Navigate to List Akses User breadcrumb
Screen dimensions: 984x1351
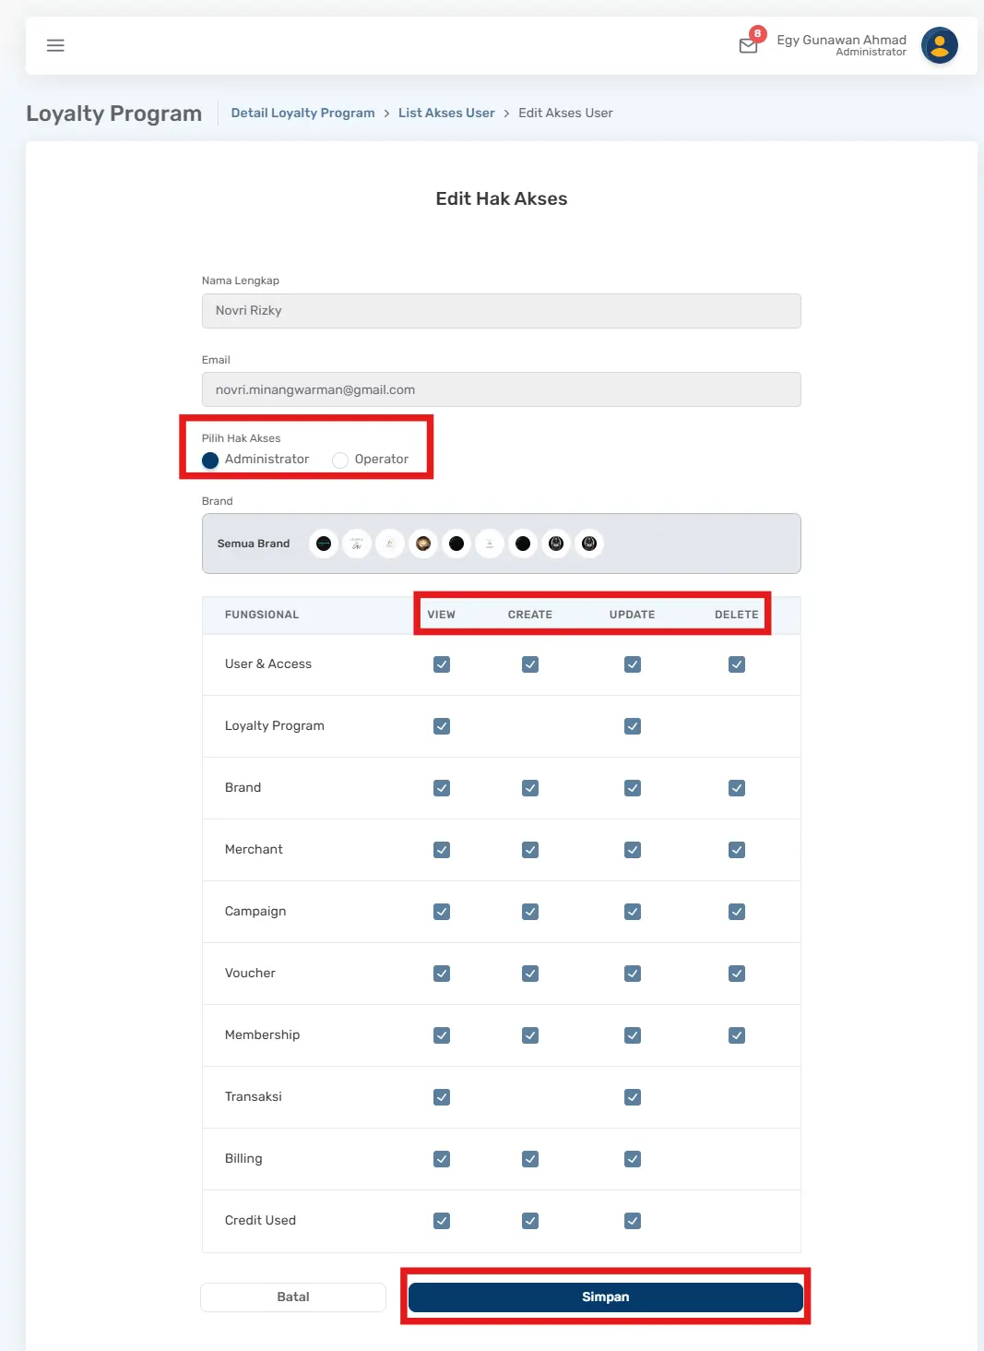pos(446,113)
